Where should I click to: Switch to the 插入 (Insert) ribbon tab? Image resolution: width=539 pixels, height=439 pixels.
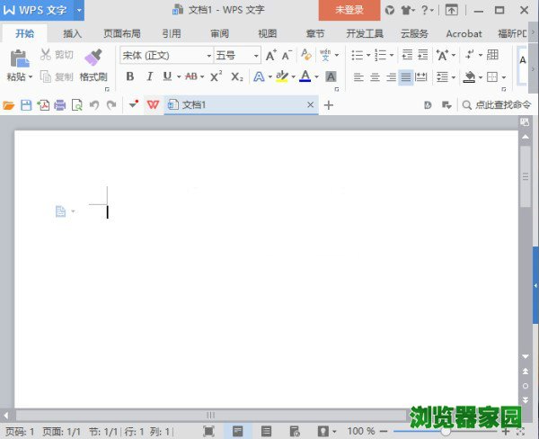point(73,33)
